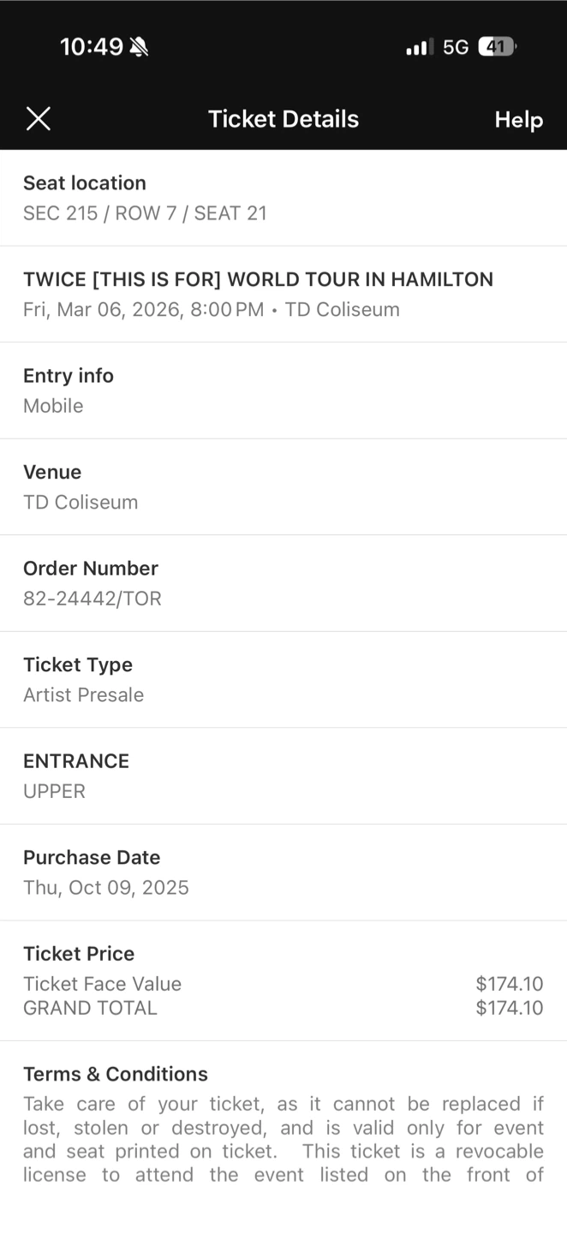Close the Ticket Details screen
Image resolution: width=567 pixels, height=1233 pixels.
click(39, 119)
